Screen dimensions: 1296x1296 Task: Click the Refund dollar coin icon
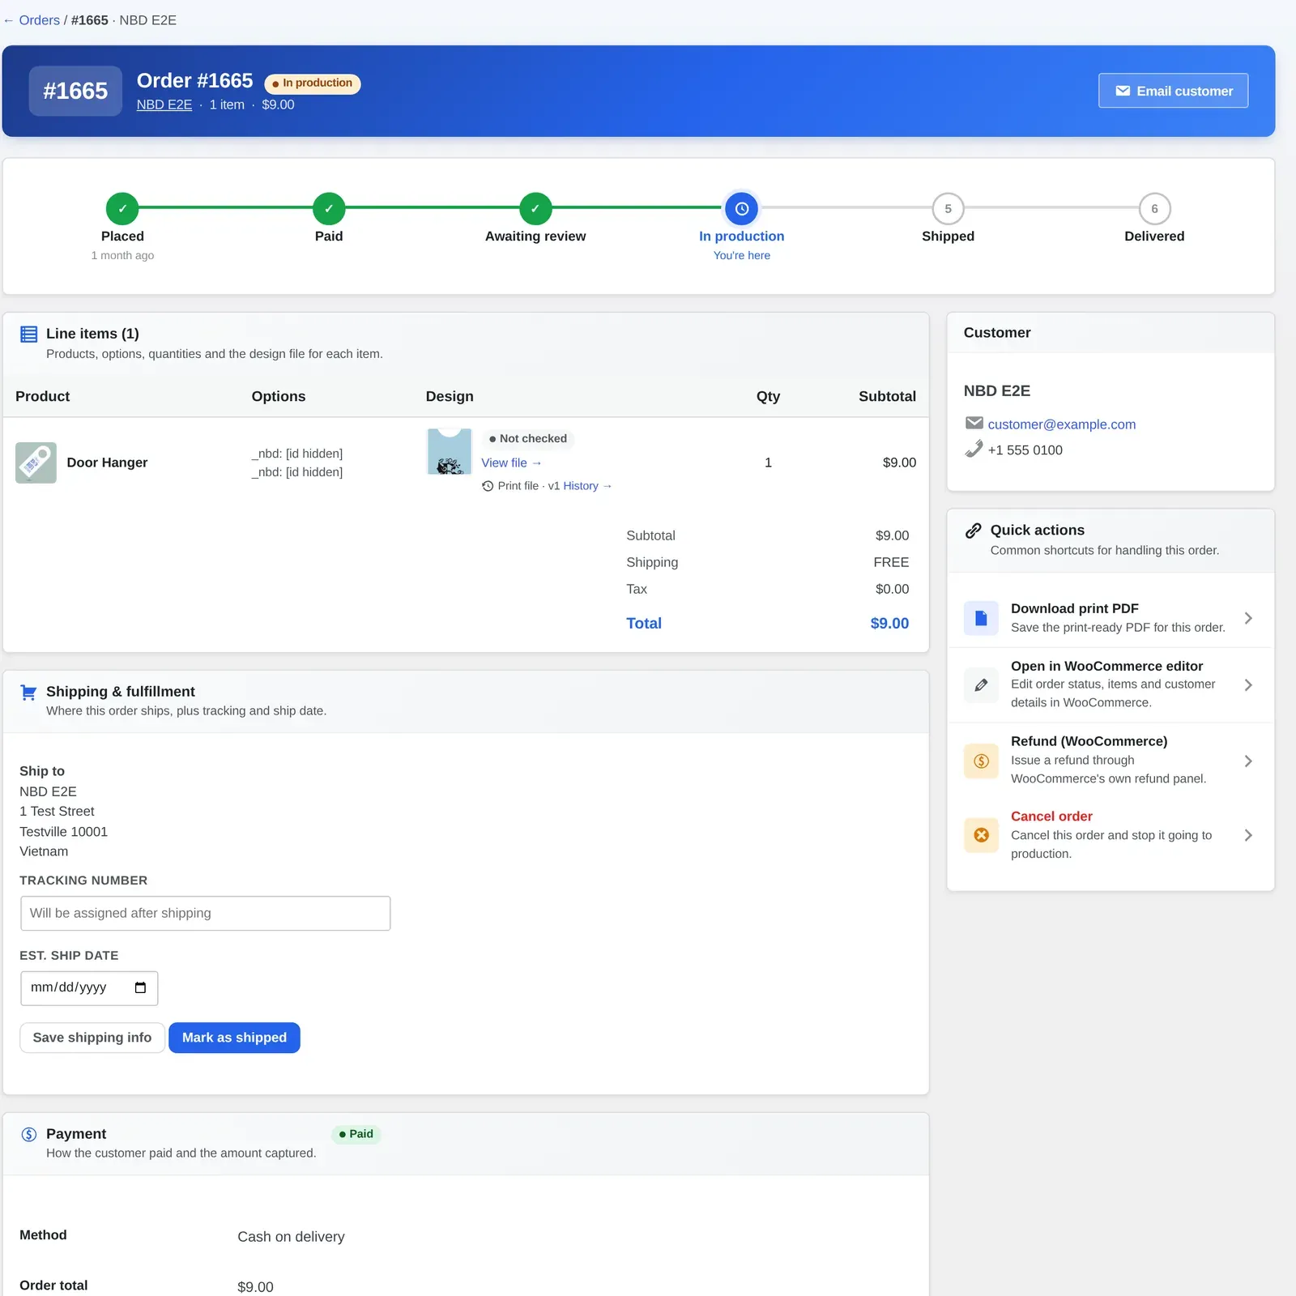(981, 761)
